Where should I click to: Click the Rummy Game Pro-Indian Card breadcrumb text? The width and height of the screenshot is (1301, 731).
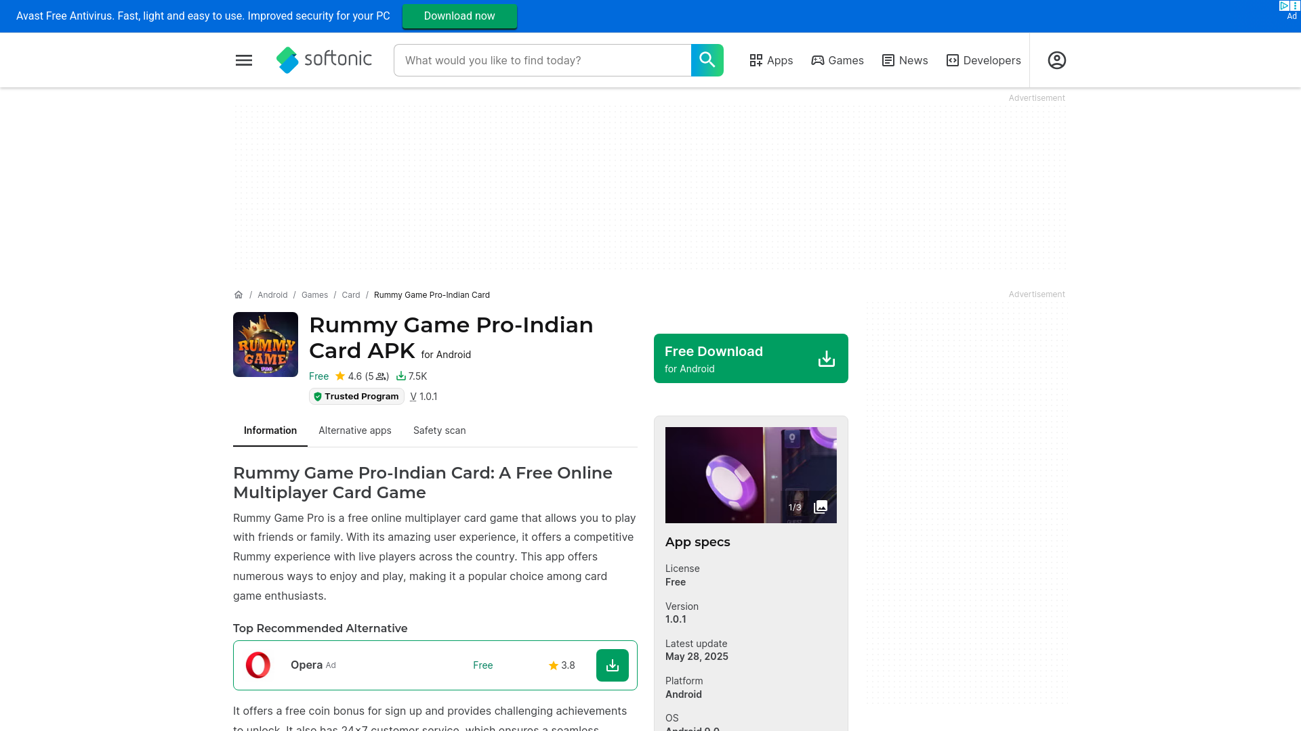[432, 295]
